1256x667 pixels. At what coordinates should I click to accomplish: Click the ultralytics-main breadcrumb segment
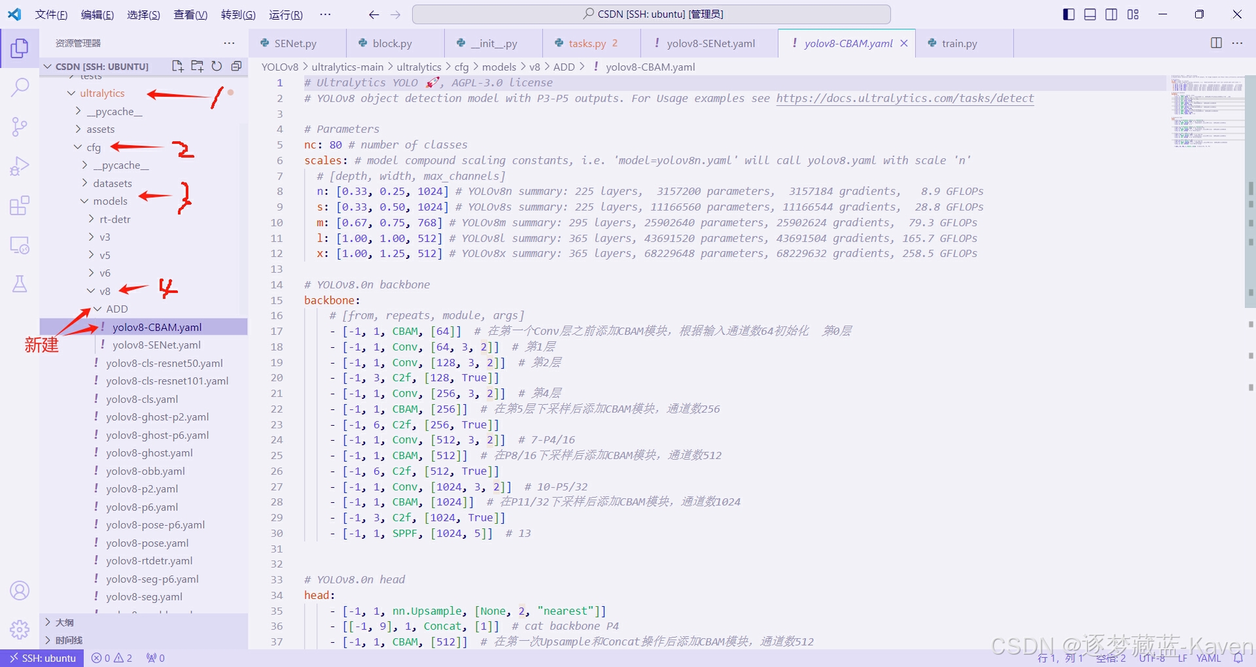(x=347, y=67)
